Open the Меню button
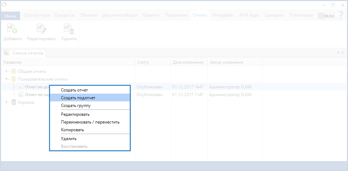Screen dimensions: 348x171 (x=10, y=16)
